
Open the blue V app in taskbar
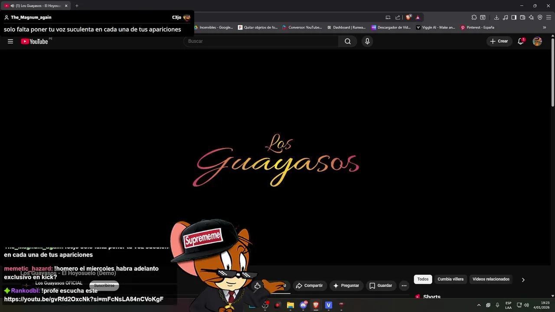click(x=329, y=305)
